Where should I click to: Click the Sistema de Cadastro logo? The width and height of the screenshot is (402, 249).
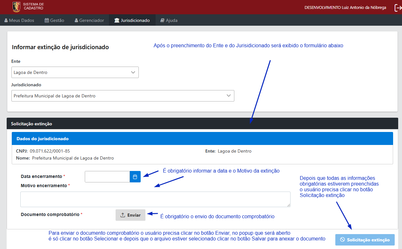[28, 6]
